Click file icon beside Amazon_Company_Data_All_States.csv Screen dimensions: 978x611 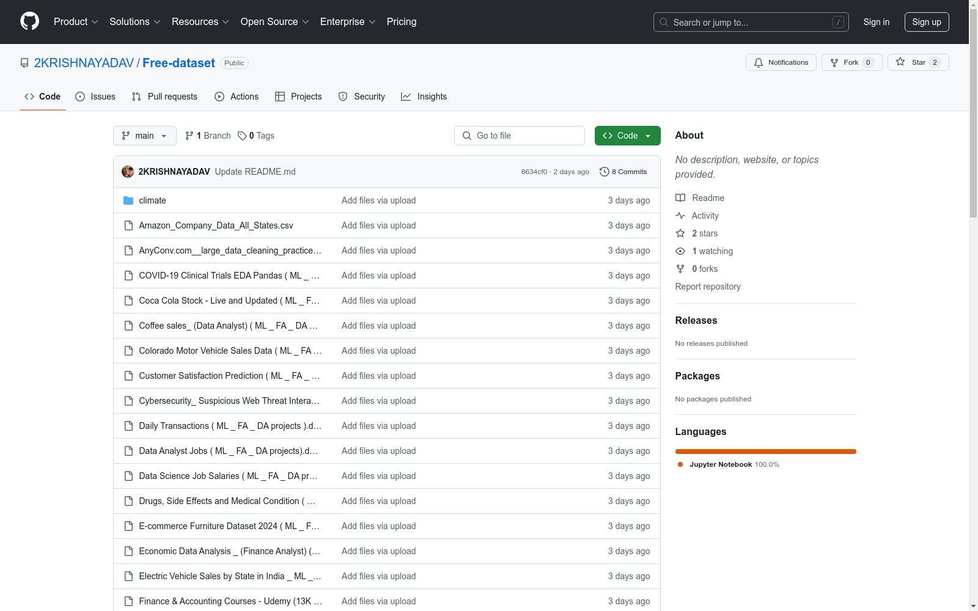[x=128, y=225]
